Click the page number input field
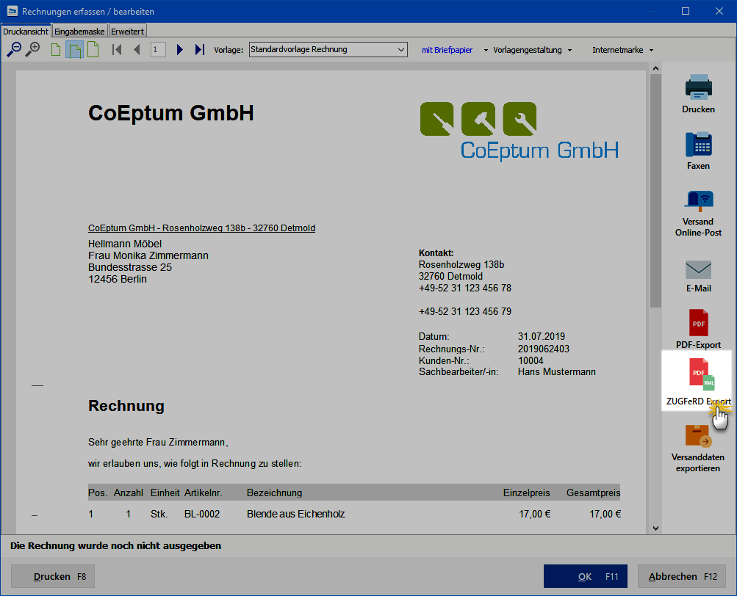This screenshot has height=596, width=737. pos(157,50)
